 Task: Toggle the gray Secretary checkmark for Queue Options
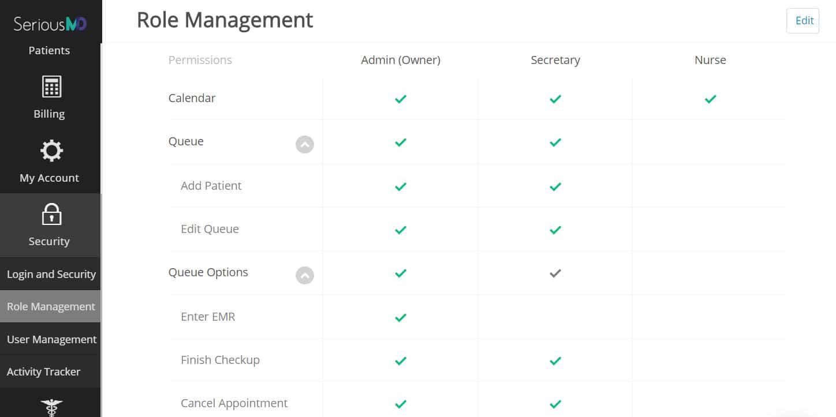[555, 273]
